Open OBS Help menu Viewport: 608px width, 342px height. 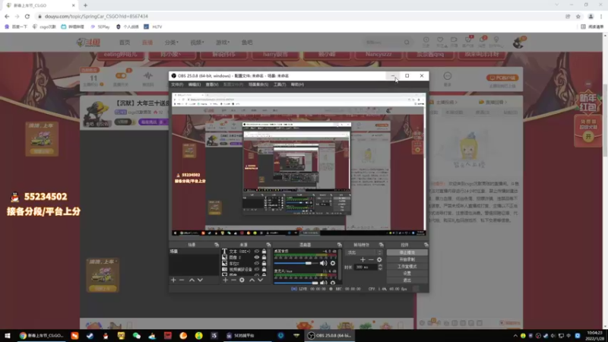[297, 84]
